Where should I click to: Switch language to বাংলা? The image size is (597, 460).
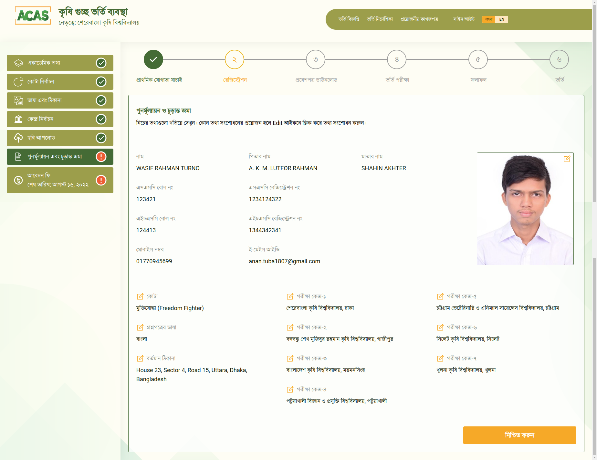click(x=489, y=19)
